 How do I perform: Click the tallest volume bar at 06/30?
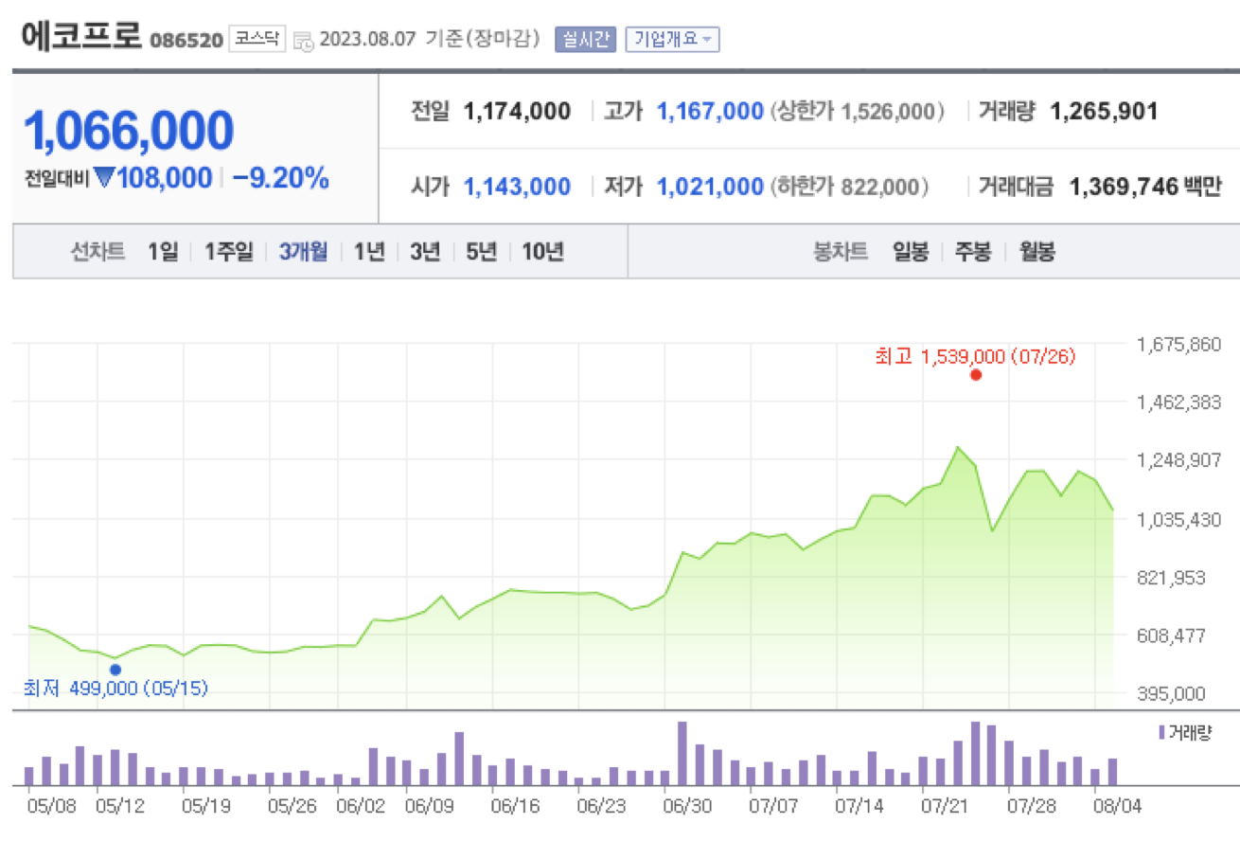point(682,754)
